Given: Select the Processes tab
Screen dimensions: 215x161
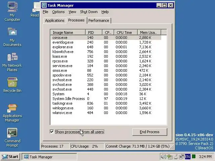Looking at the screenshot, I should (76, 20).
